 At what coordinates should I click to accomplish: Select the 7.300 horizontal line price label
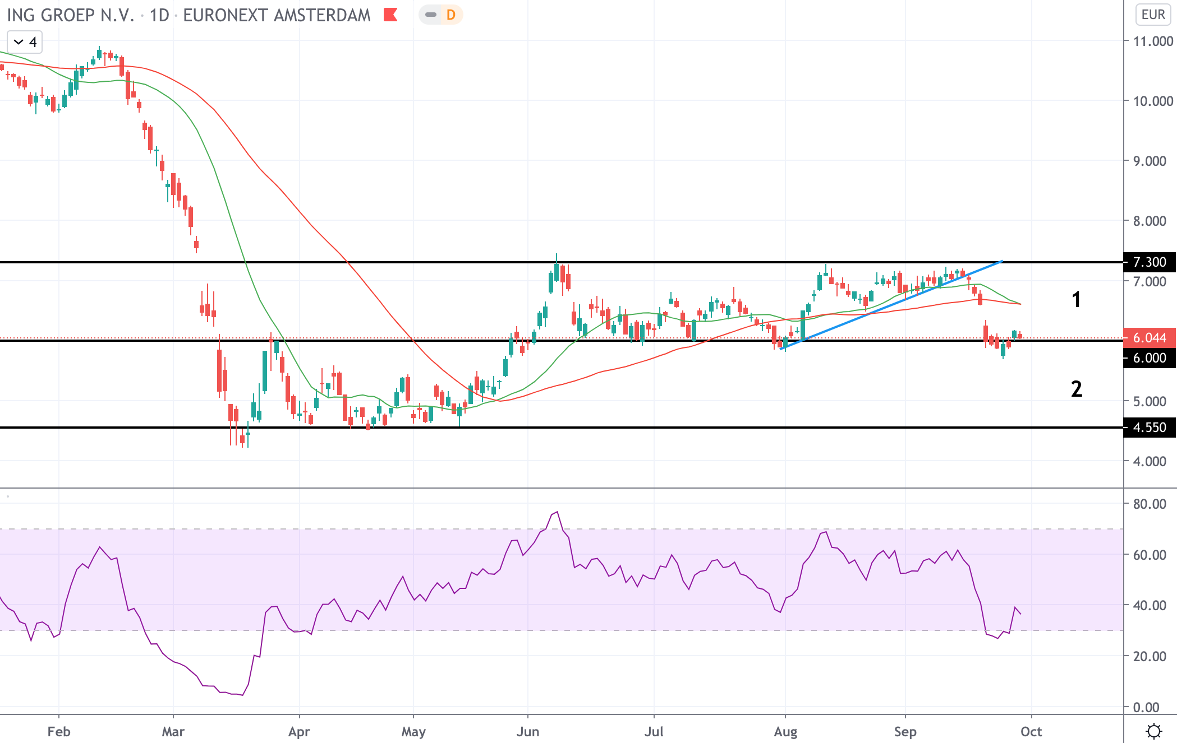tap(1150, 262)
